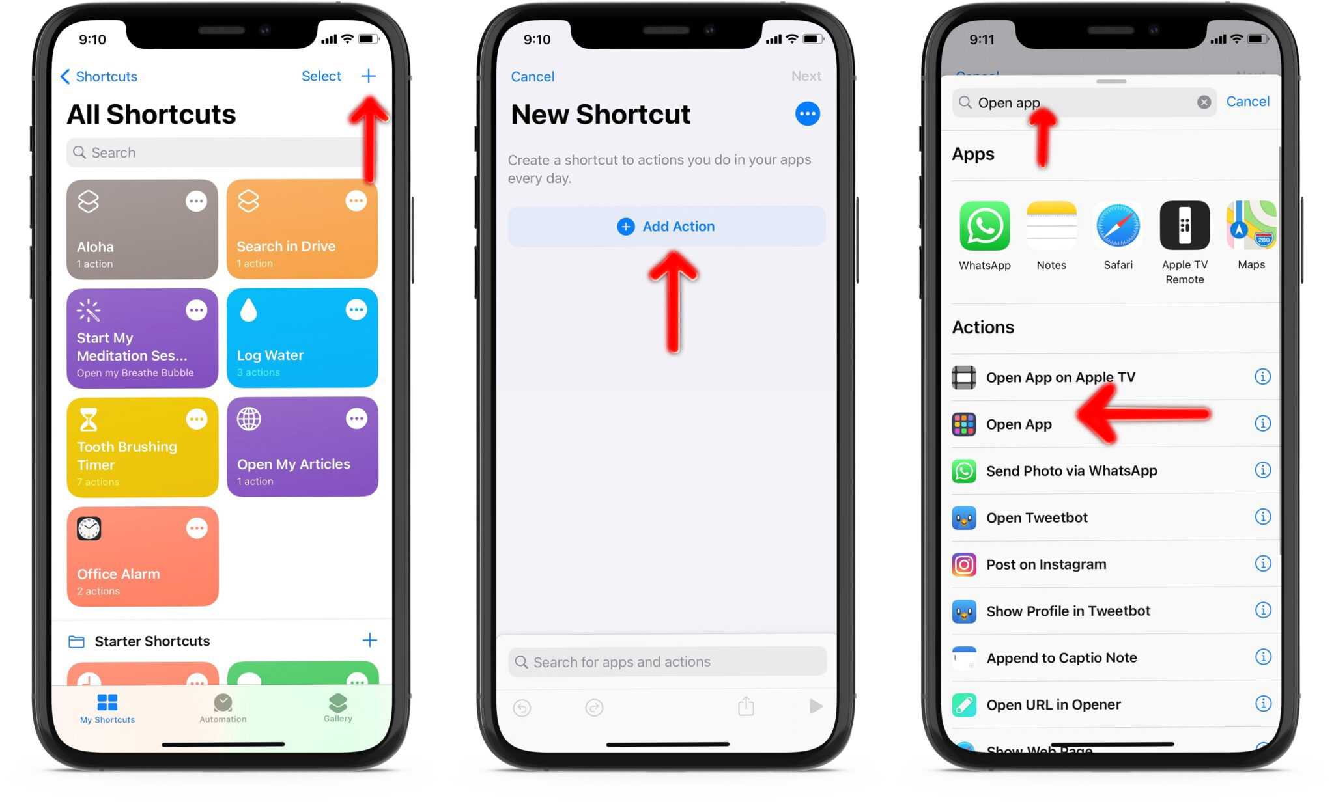Tap Cancel on the New Shortcut screen
1334x802 pixels.
(x=532, y=76)
